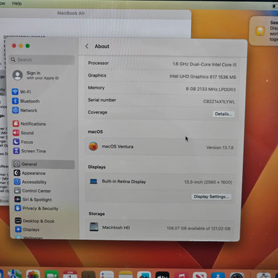Click the green zoom window button

tap(27, 45)
